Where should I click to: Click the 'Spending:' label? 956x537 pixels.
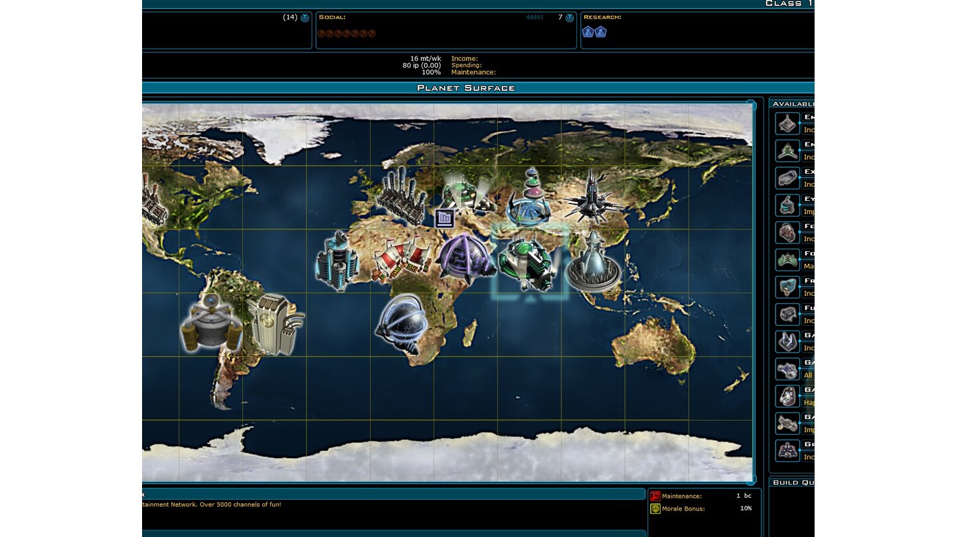[x=466, y=65]
